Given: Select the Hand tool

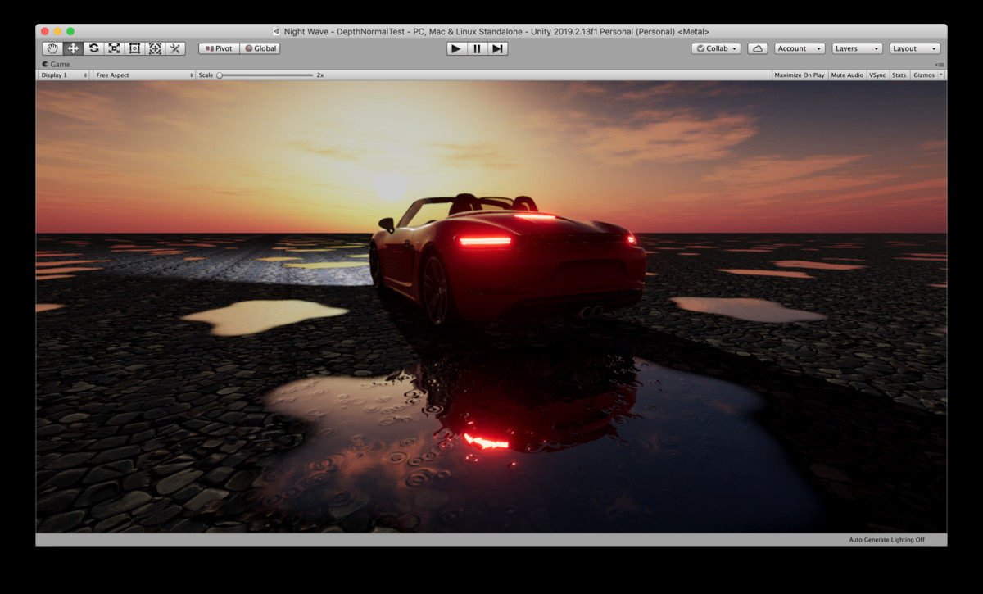Looking at the screenshot, I should point(52,48).
